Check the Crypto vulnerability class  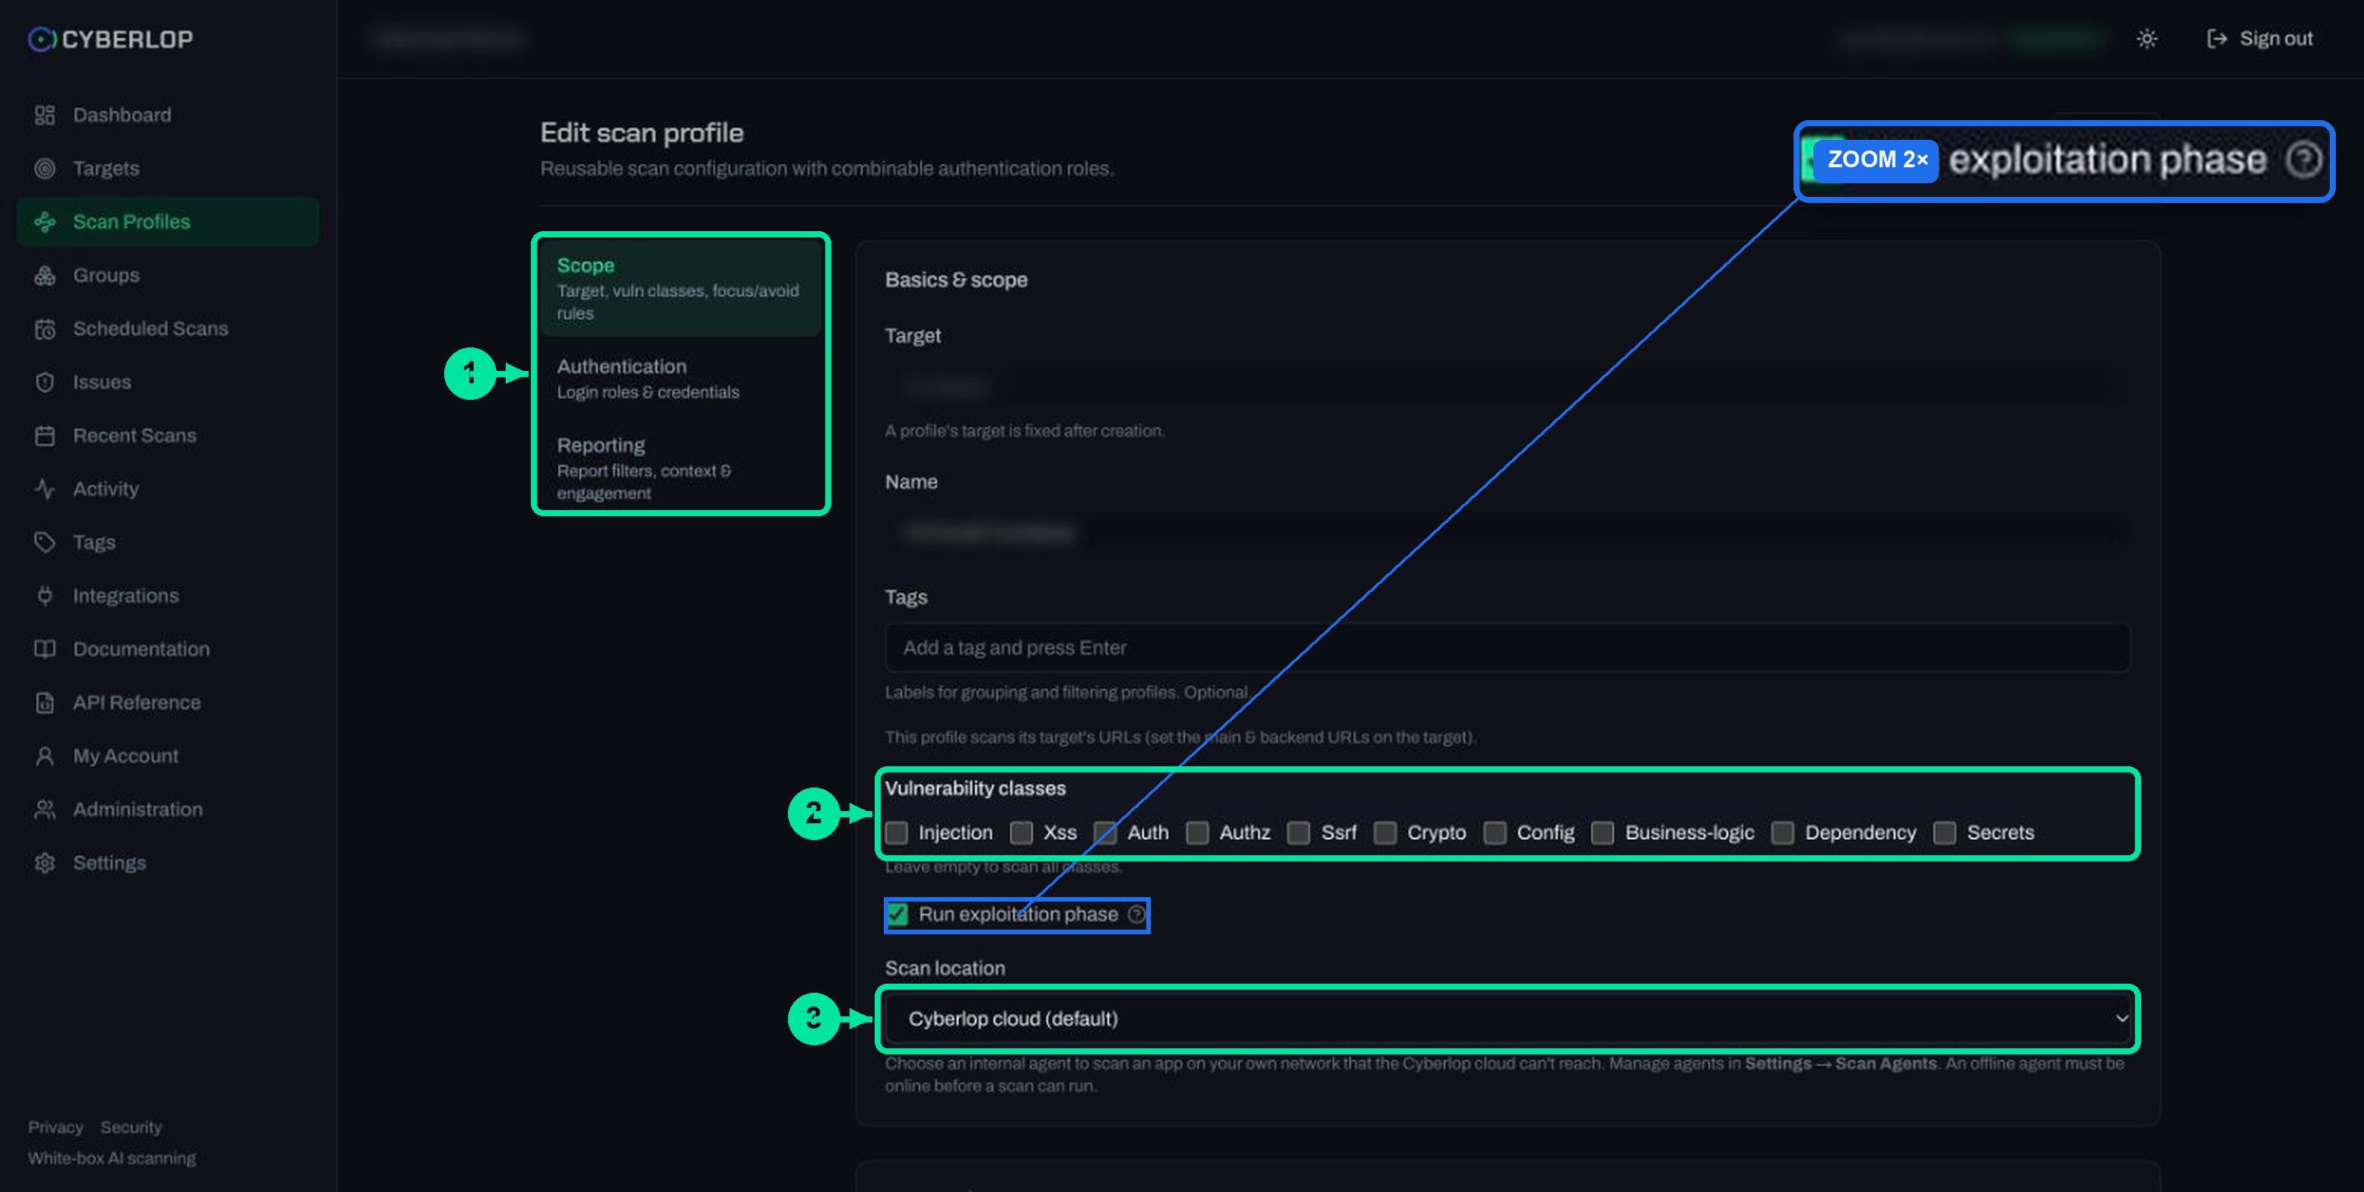click(1386, 832)
